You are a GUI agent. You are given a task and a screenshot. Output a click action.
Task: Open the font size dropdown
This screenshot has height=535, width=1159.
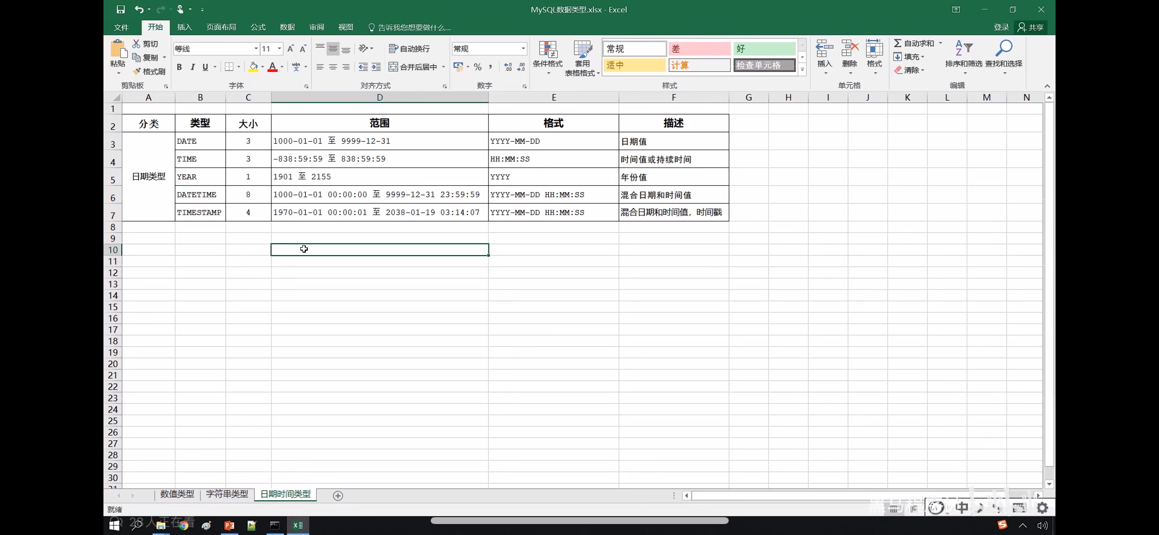click(x=279, y=48)
